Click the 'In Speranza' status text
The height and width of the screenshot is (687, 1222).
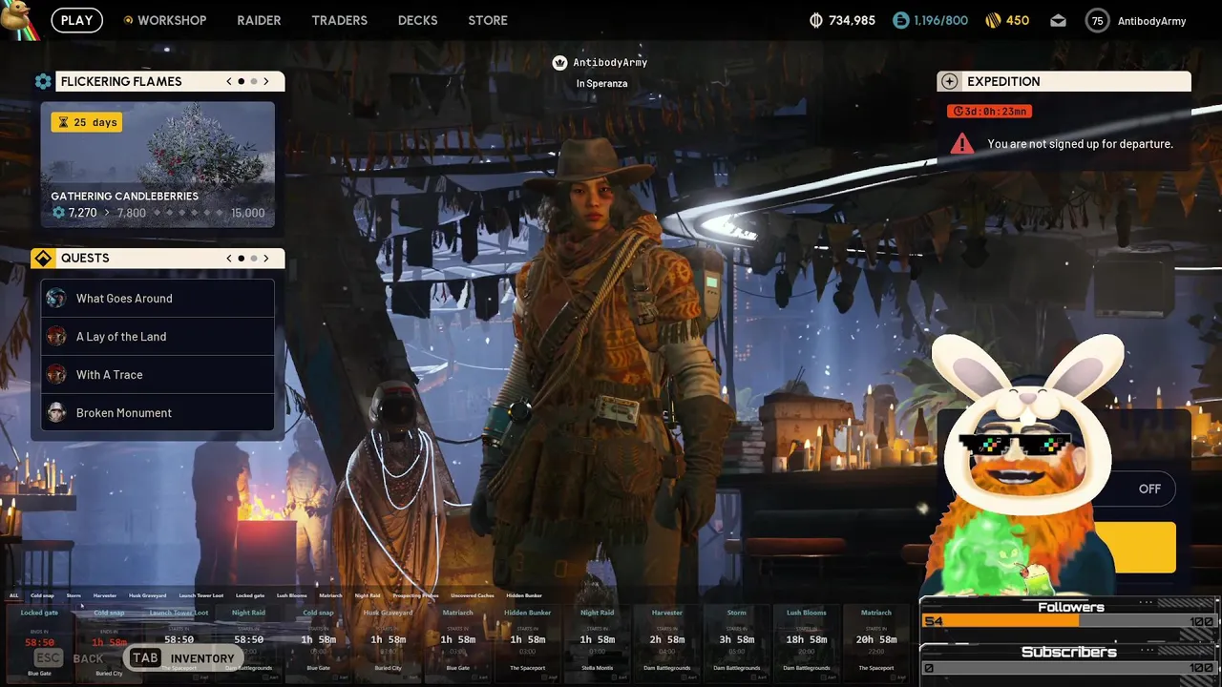click(x=601, y=83)
